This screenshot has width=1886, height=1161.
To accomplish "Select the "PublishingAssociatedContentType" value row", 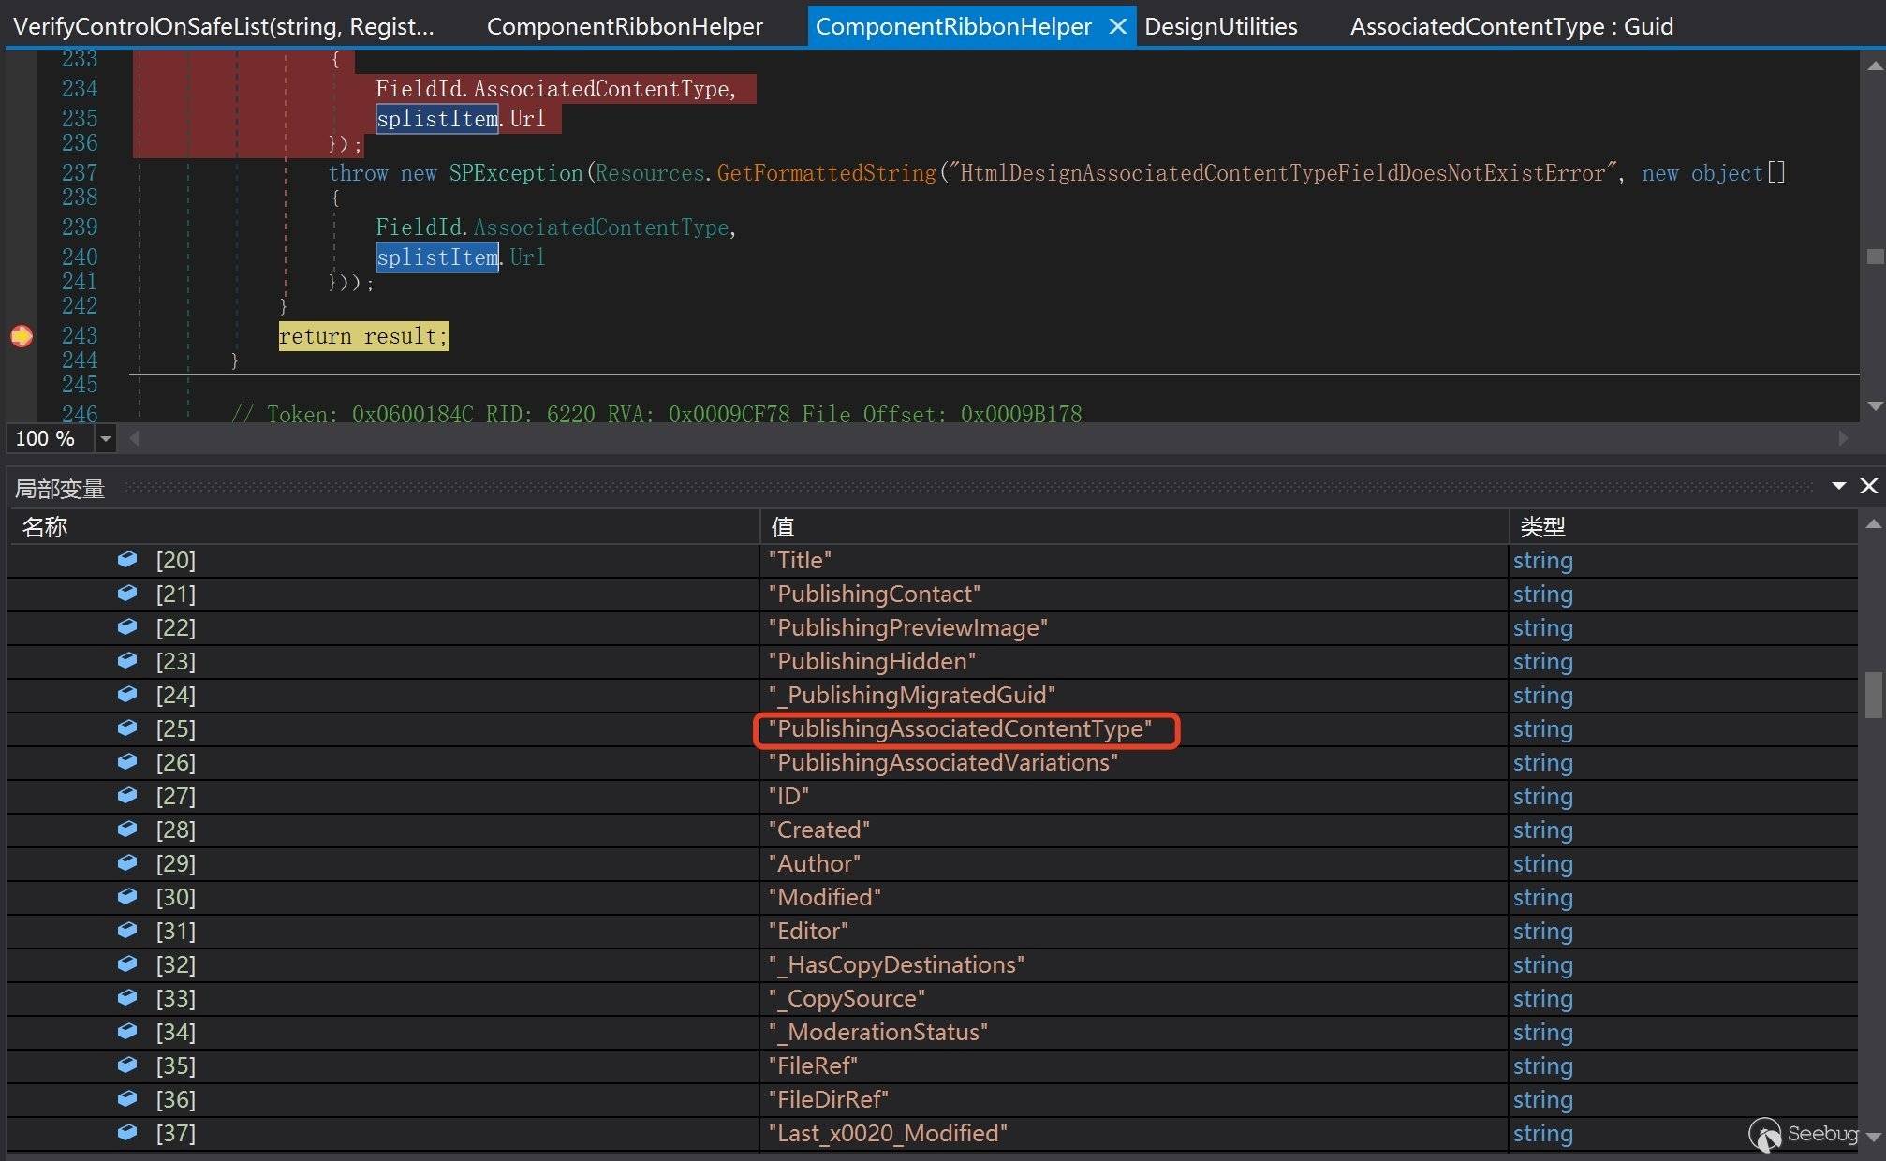I will [960, 728].
